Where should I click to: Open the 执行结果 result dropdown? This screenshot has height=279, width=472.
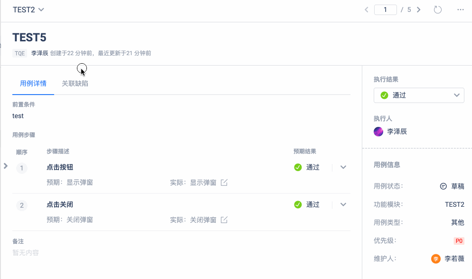pos(419,95)
